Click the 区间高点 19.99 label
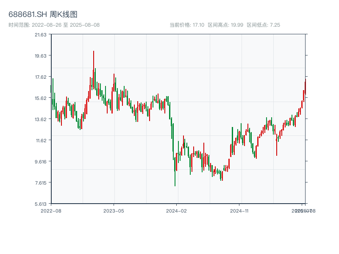339x254 pixels. (x=225, y=25)
